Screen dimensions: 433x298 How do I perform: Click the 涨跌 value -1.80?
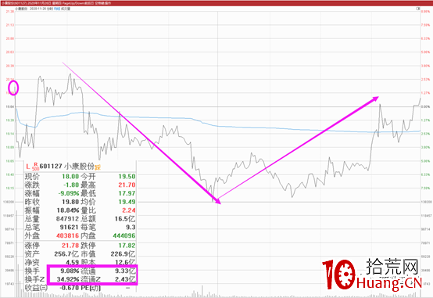[x=71, y=185]
